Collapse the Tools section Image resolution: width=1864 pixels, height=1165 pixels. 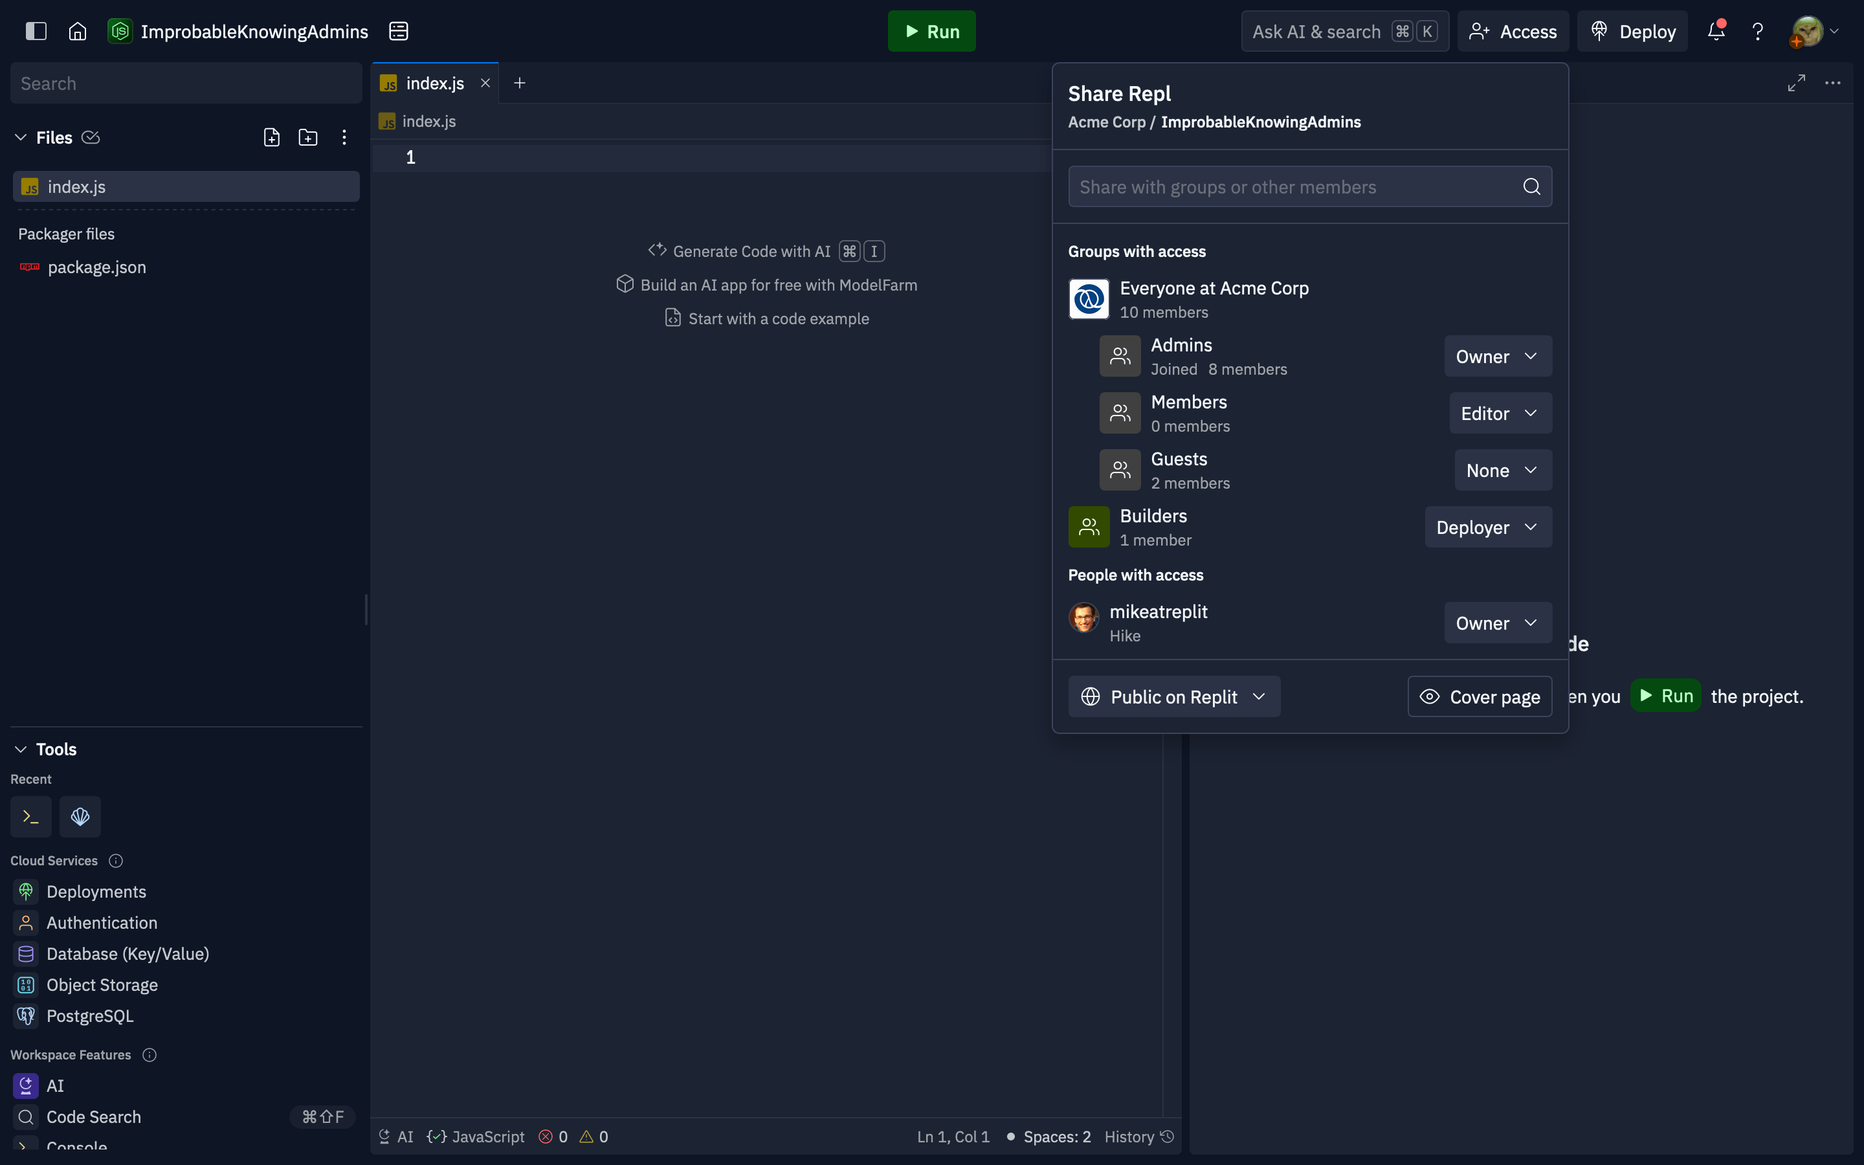(21, 749)
